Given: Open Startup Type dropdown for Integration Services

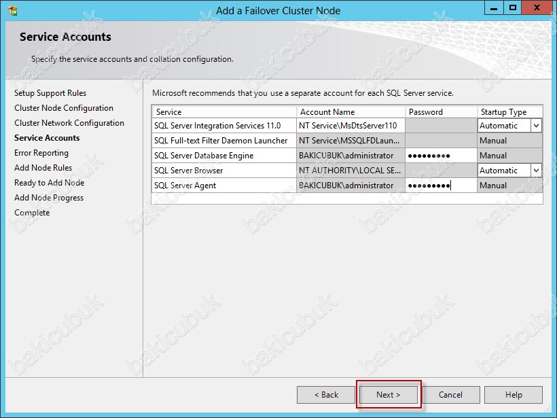Looking at the screenshot, I should [x=536, y=126].
